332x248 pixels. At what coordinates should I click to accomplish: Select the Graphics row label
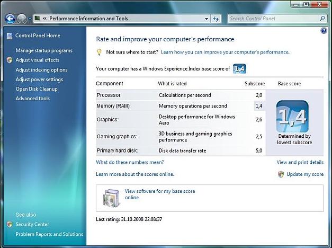tap(107, 120)
